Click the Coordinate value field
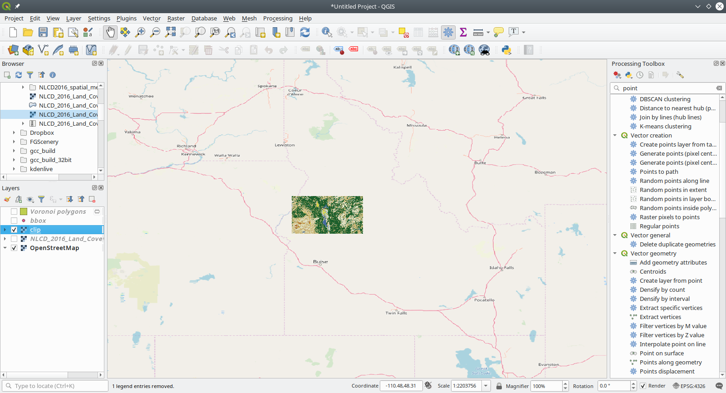Image resolution: width=726 pixels, height=393 pixels. coord(401,386)
